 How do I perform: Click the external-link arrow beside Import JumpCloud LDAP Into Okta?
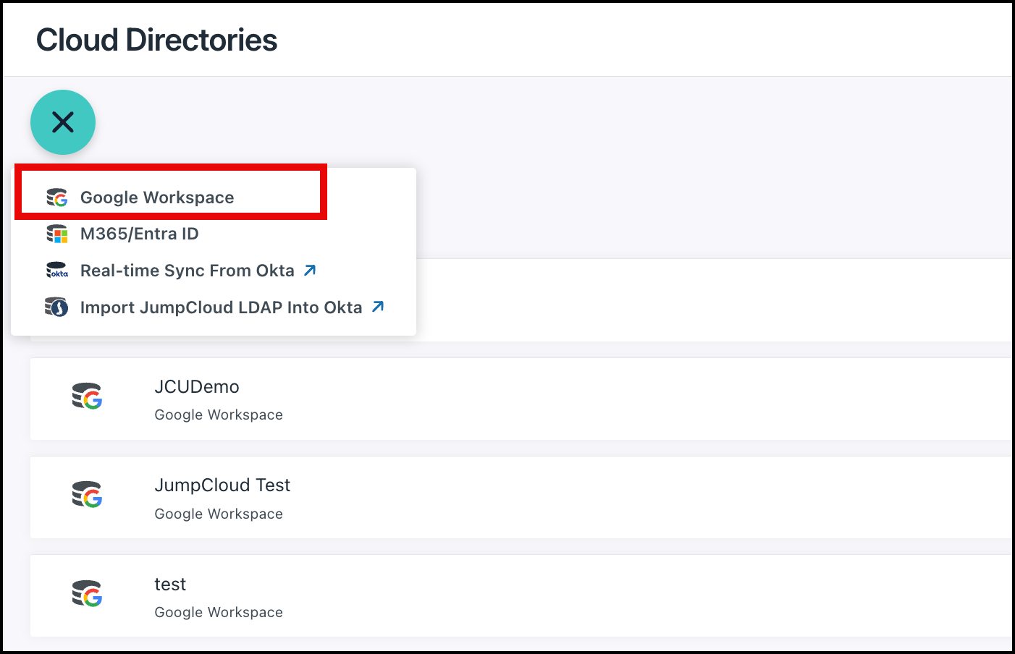tap(376, 306)
